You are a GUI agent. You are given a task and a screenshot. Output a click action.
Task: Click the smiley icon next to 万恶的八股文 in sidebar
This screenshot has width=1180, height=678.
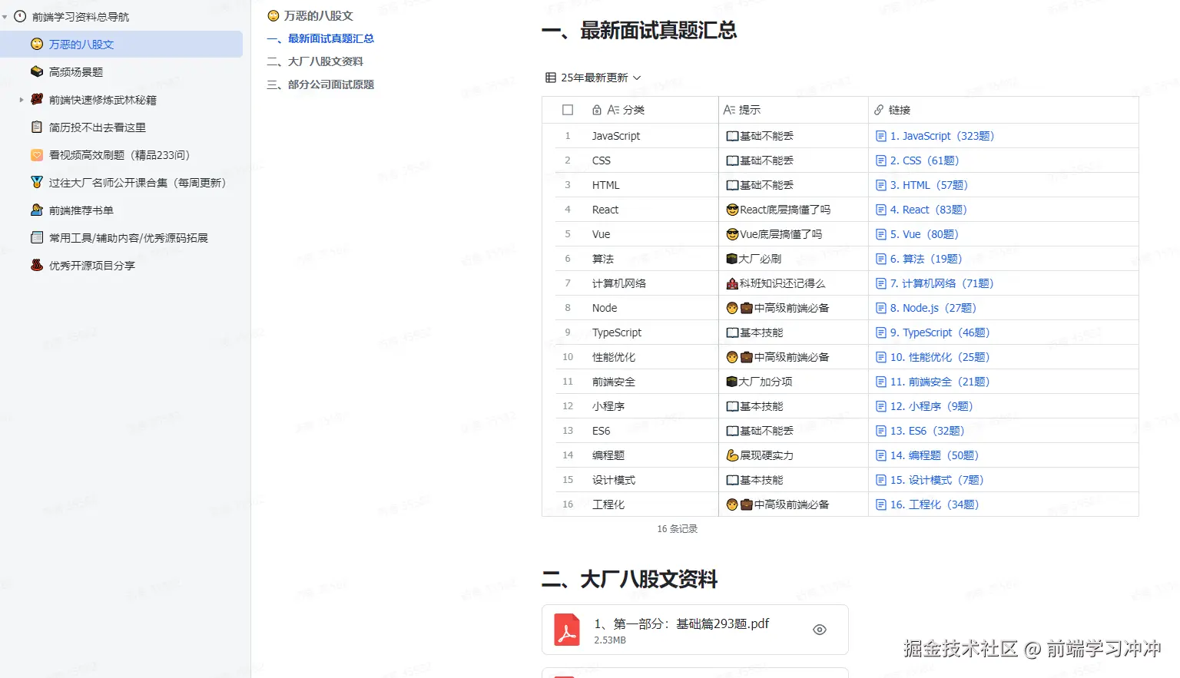[x=37, y=45]
